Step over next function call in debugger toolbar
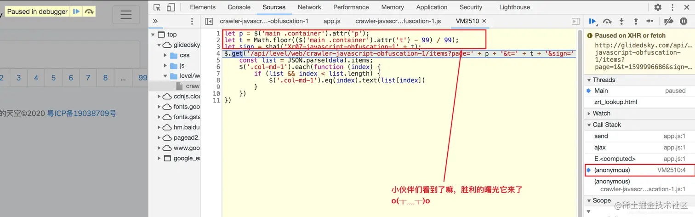 click(x=607, y=21)
